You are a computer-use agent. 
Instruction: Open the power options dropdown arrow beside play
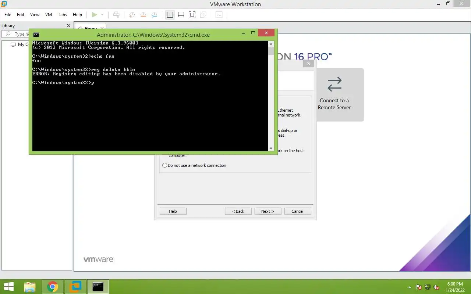click(x=102, y=15)
